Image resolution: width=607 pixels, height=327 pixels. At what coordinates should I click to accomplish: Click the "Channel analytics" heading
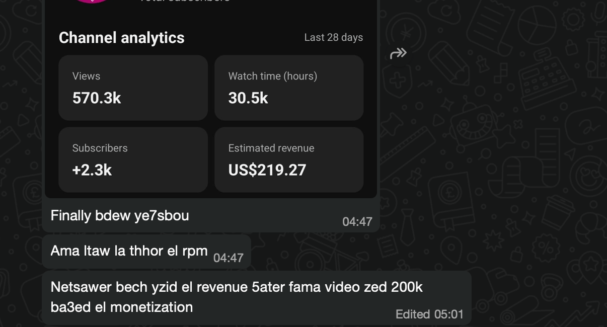click(x=121, y=38)
